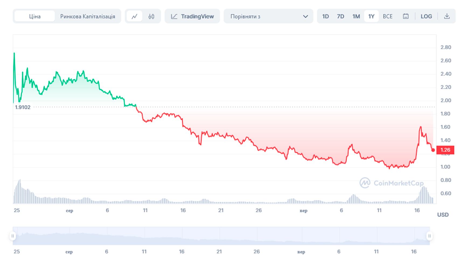Viewport: 467px width, 268px height.
Task: Select the line chart view icon
Action: point(134,16)
